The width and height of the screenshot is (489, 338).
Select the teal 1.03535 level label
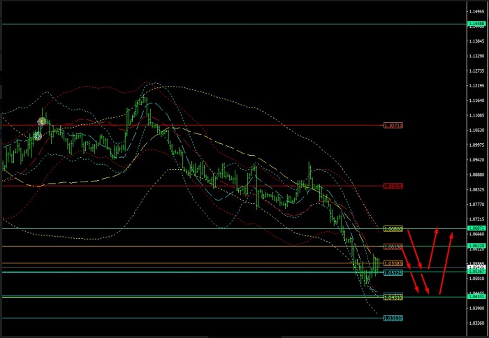[x=393, y=318]
